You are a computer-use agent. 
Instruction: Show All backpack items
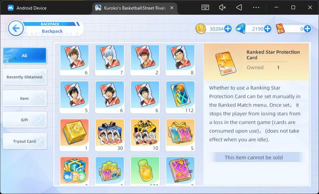click(x=25, y=56)
